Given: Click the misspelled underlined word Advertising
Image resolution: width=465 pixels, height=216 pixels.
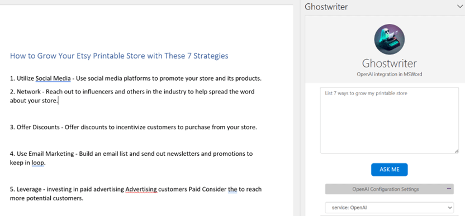Looking at the screenshot, I should click(x=141, y=189).
